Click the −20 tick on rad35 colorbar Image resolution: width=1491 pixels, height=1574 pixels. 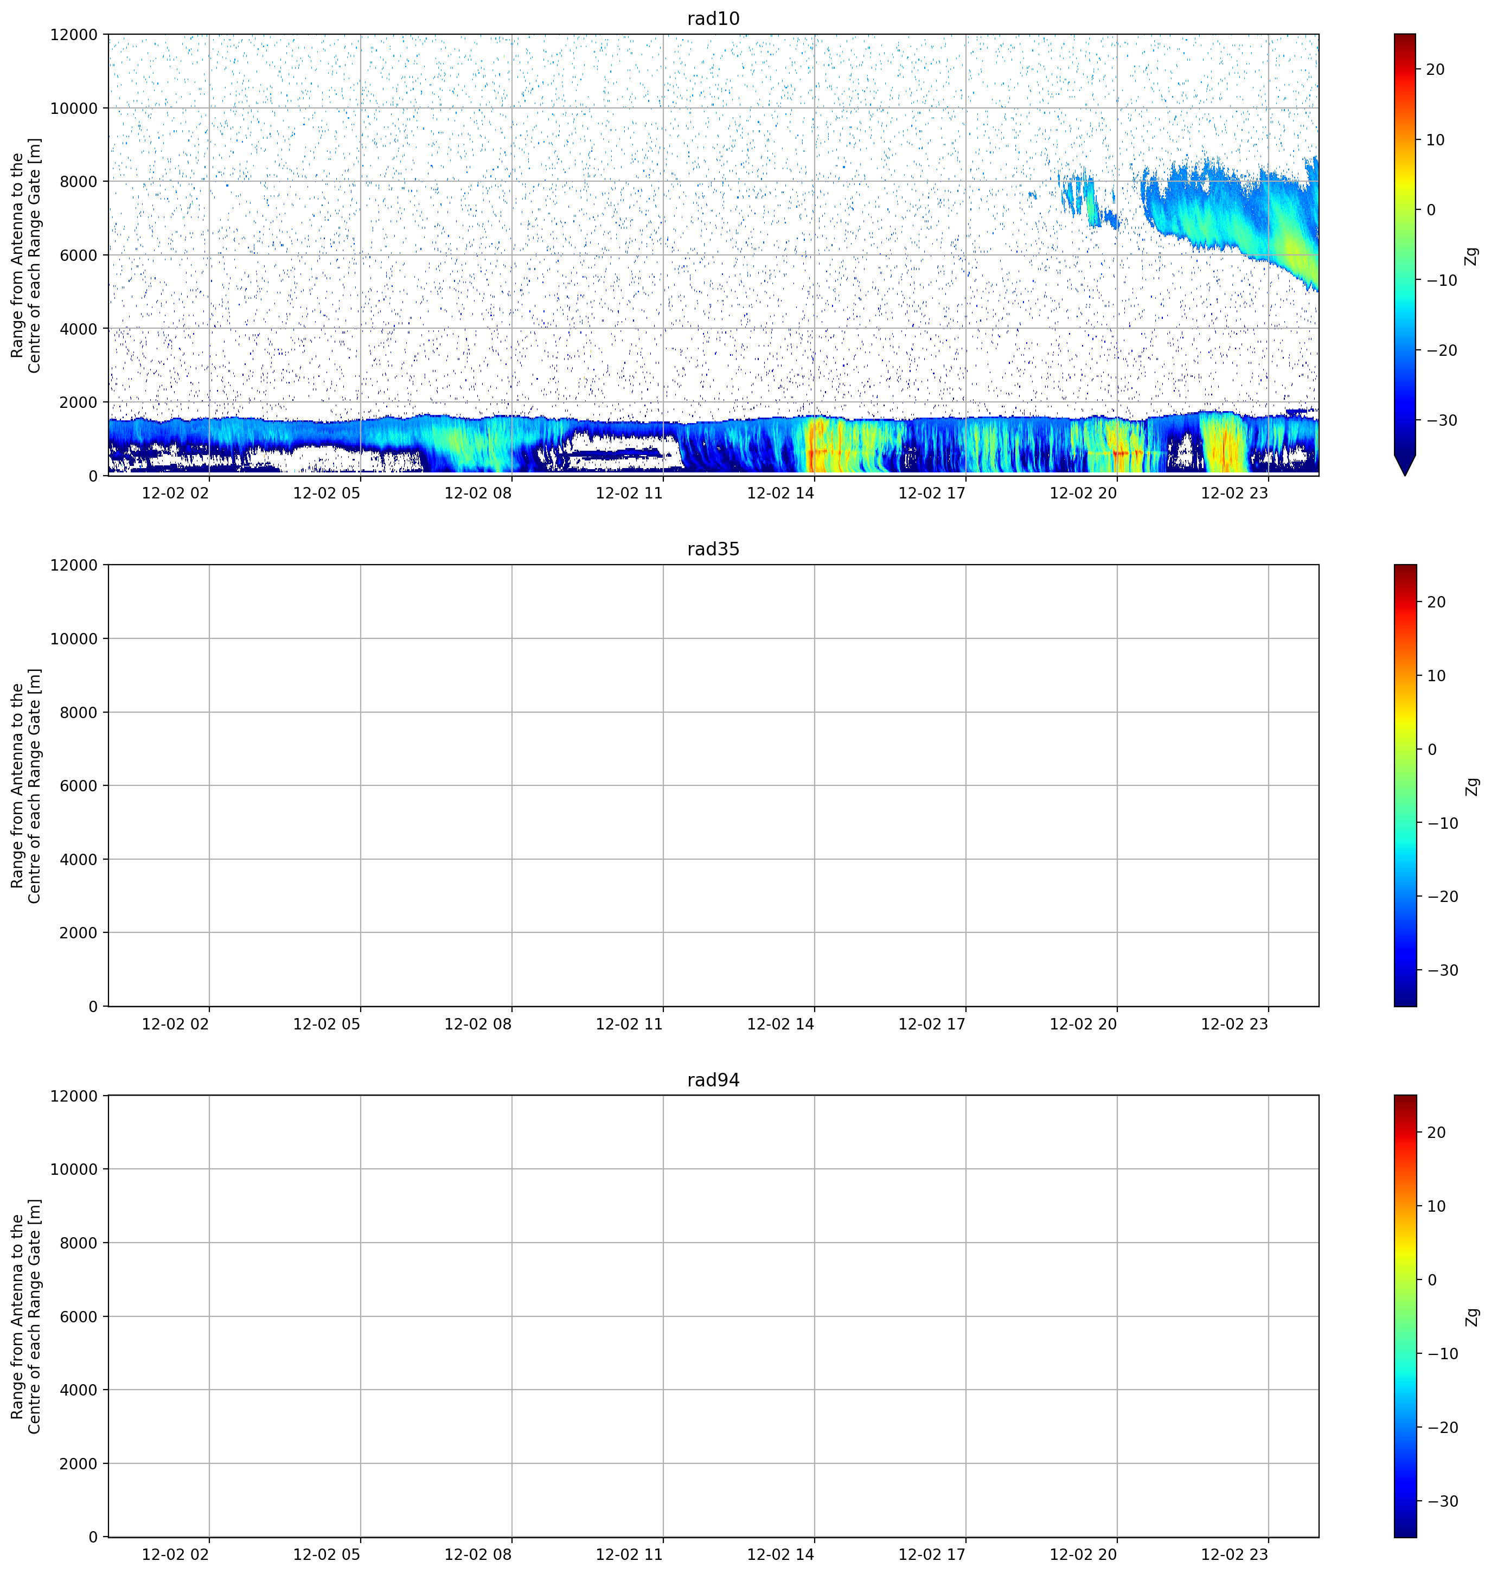pyautogui.click(x=1443, y=897)
